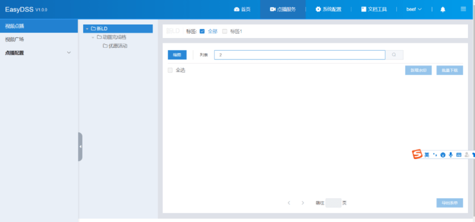Open the beef user dropdown
This screenshot has width=475, height=222.
pyautogui.click(x=413, y=9)
